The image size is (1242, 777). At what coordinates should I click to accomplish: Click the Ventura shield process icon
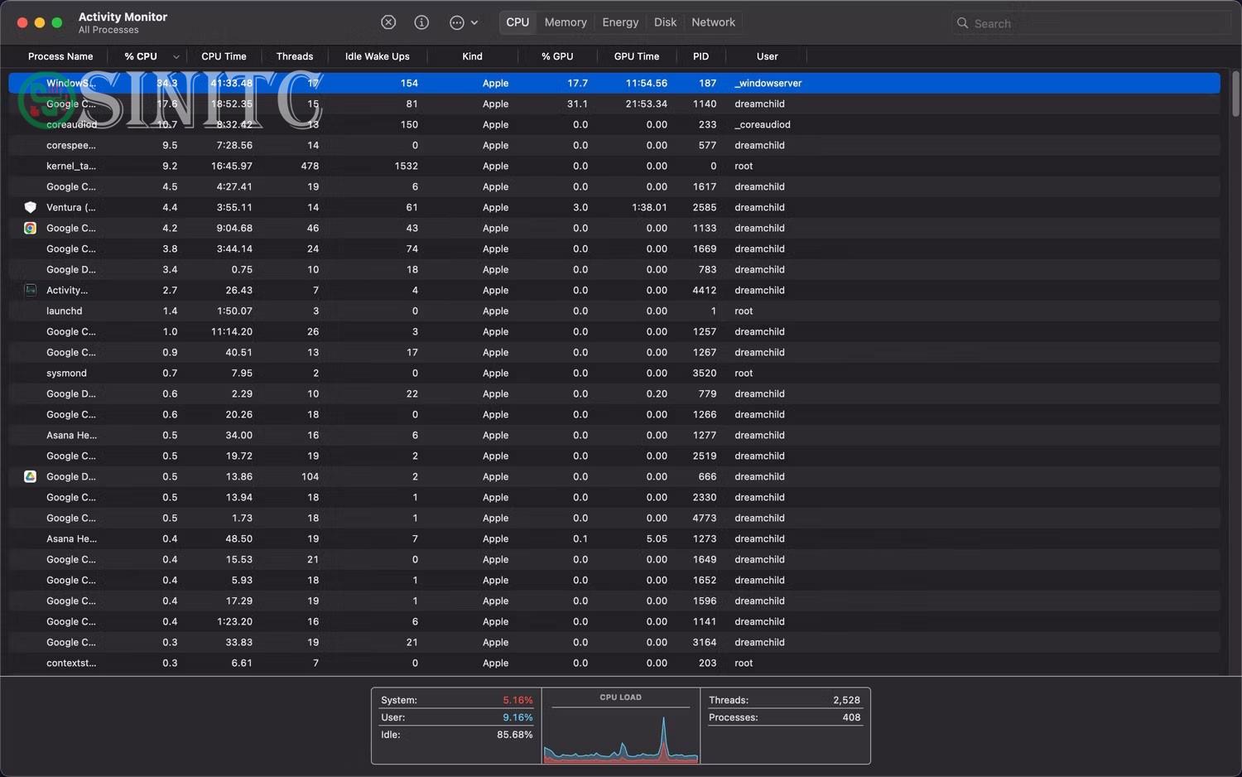pyautogui.click(x=30, y=207)
